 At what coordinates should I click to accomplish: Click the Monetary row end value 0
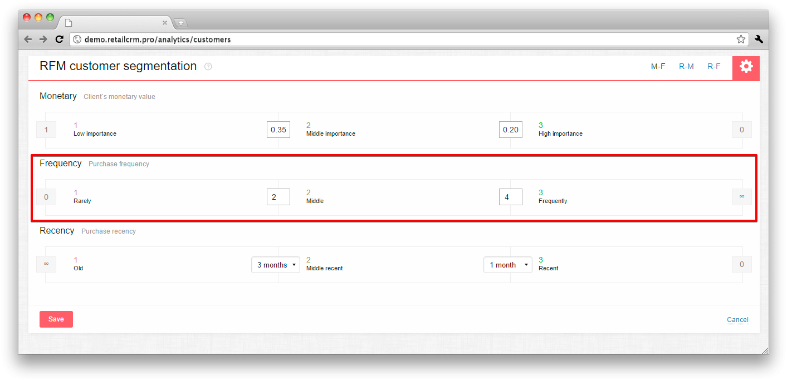click(x=742, y=130)
